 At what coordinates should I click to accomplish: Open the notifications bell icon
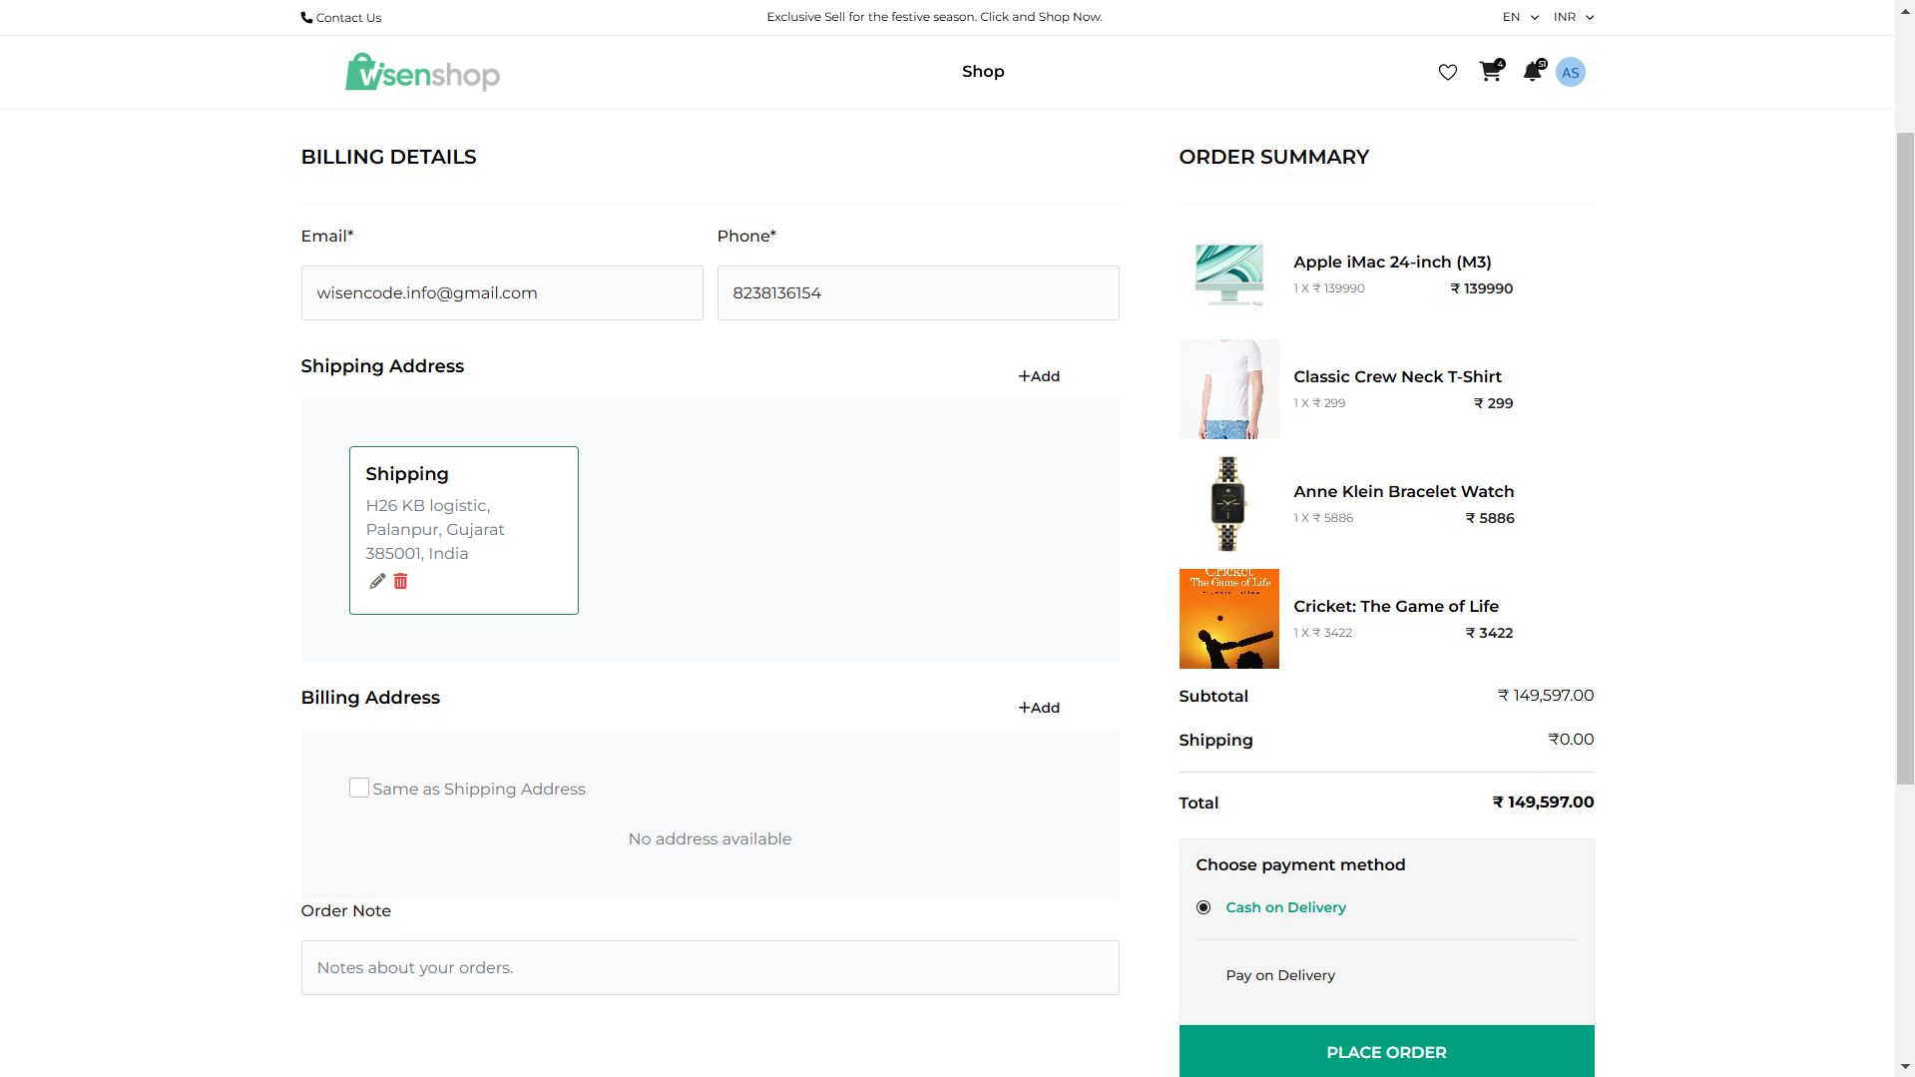point(1532,72)
